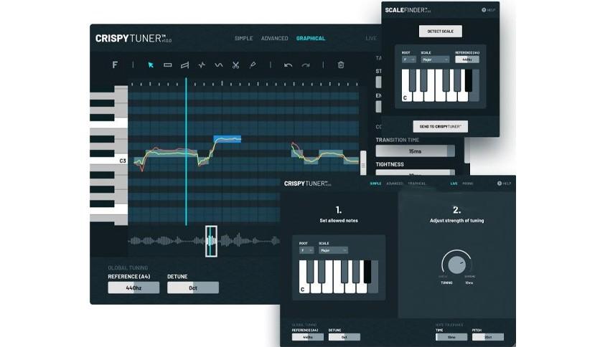Click the note tolerance Time slider

451,337
